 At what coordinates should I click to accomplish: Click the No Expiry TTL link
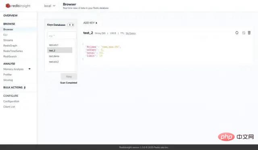pyautogui.click(x=131, y=33)
